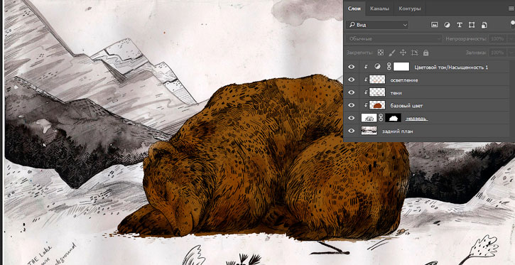
Task: Filter layers by smart objects icon
Action: [x=484, y=25]
